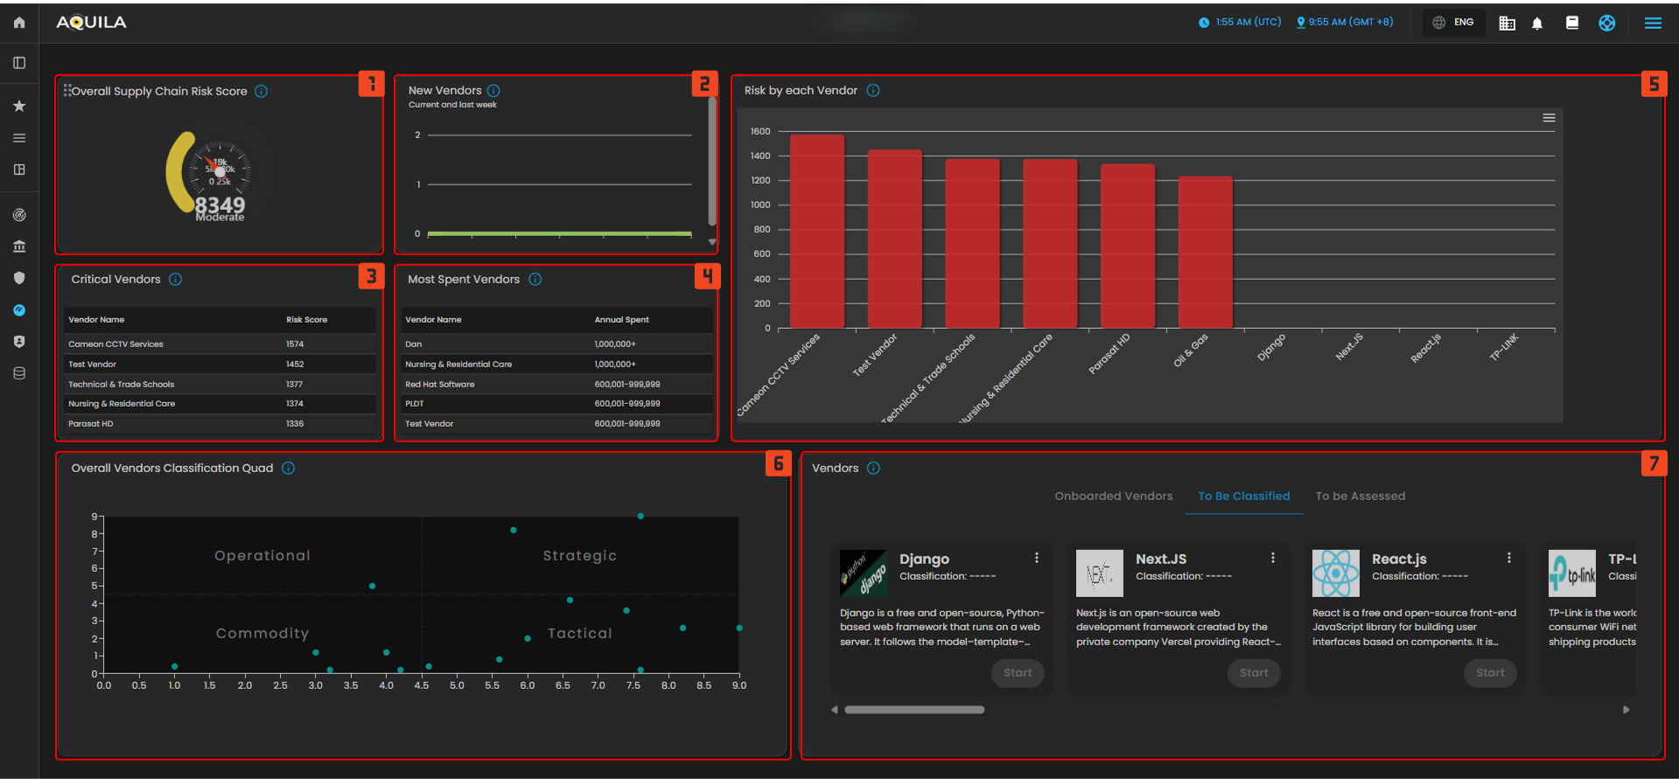Show info for Critical Vendors
The image size is (1679, 779).
click(176, 280)
